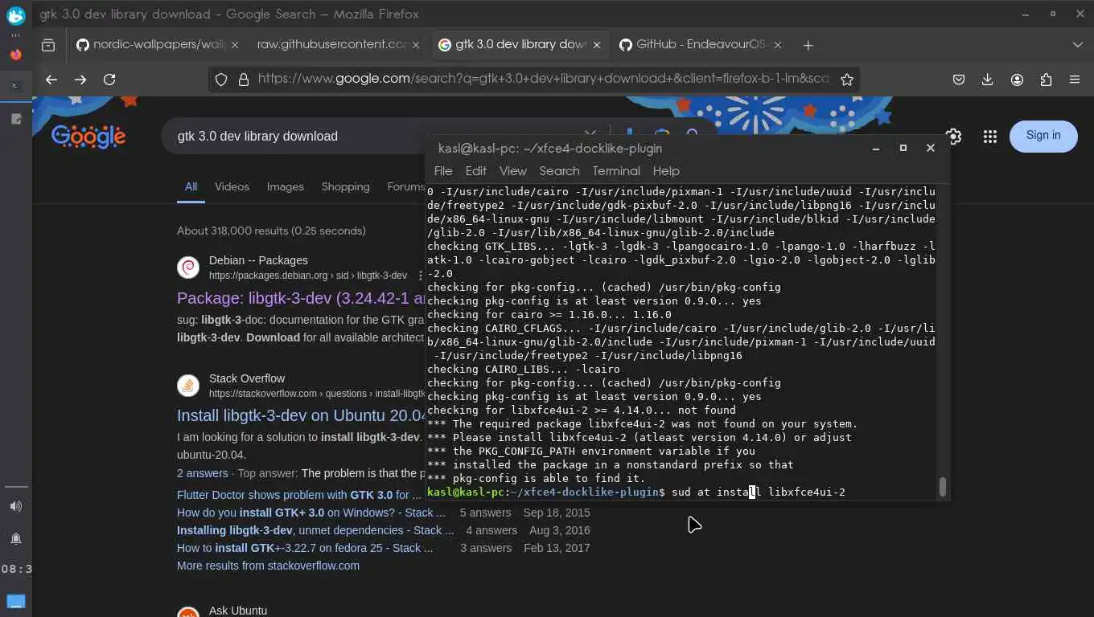The image size is (1094, 617).
Task: Select the Videos search tab
Action: [232, 186]
